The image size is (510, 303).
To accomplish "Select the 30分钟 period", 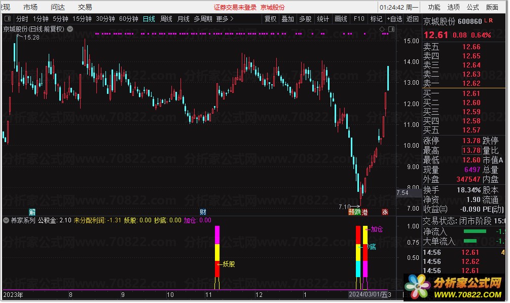I will [x=105, y=19].
